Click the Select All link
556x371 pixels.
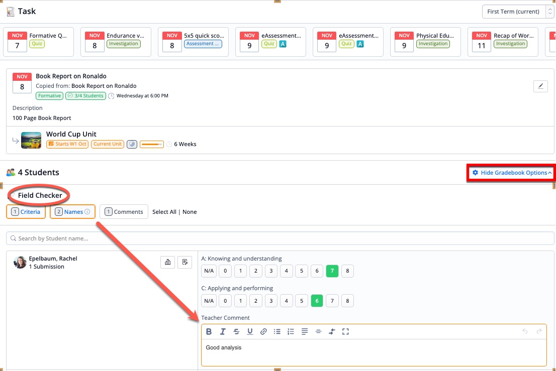point(164,212)
